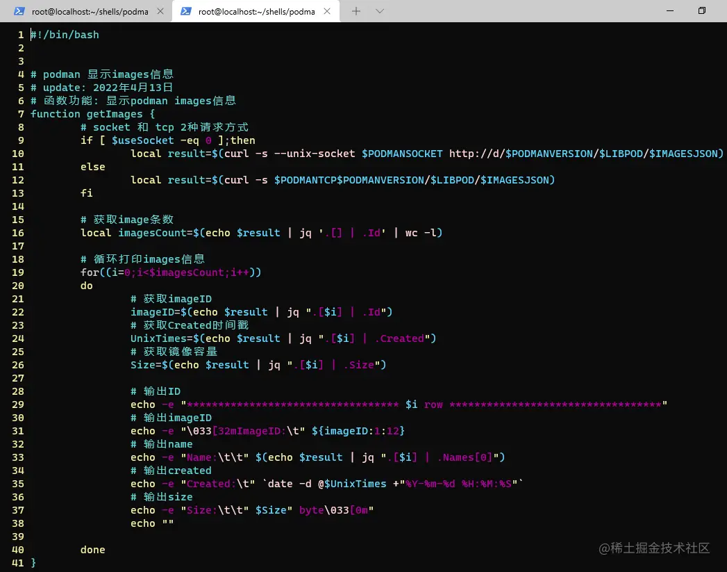Click the '# 输出name' comment

point(161,444)
